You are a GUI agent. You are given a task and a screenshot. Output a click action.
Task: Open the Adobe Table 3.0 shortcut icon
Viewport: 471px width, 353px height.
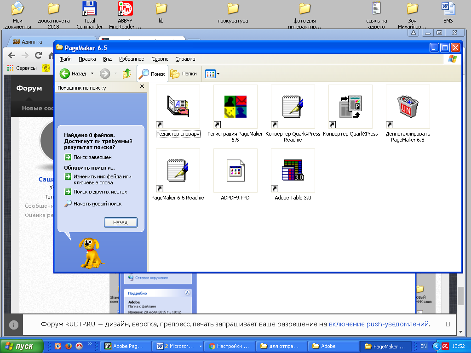coord(293,171)
